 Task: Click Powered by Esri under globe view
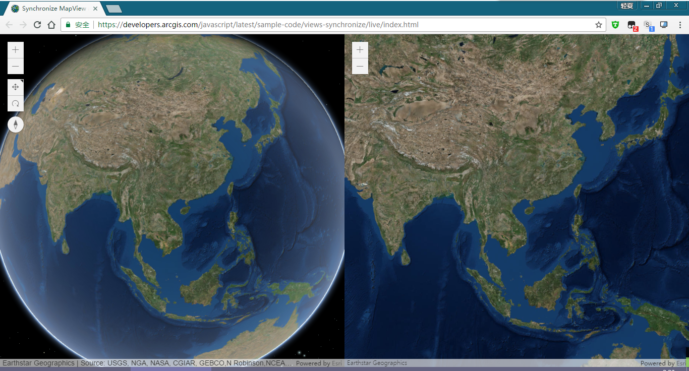pos(319,363)
